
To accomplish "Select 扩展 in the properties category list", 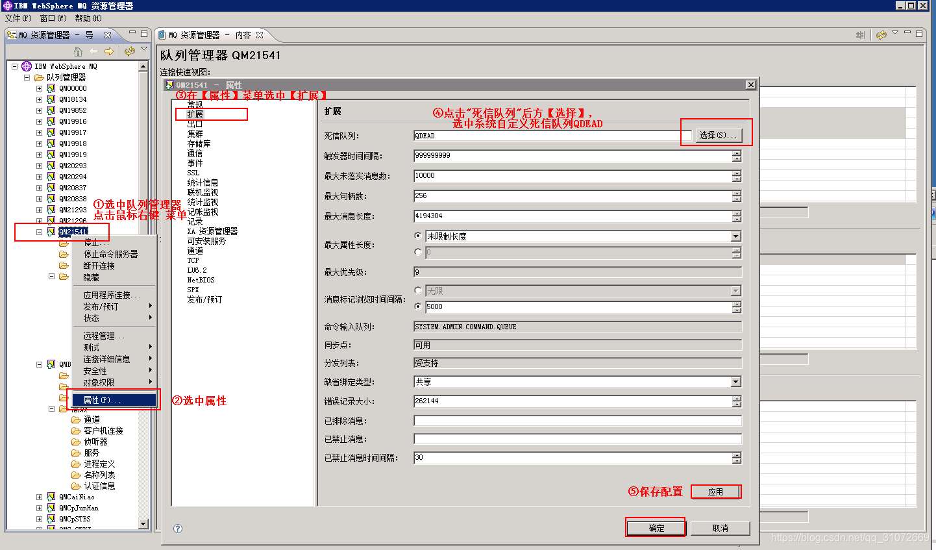I will pos(195,114).
